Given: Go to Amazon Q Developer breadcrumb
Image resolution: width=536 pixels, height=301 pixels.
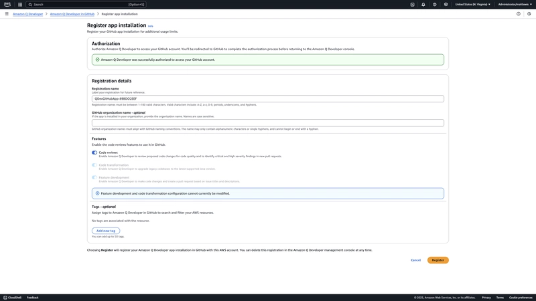Looking at the screenshot, I should pos(28,14).
